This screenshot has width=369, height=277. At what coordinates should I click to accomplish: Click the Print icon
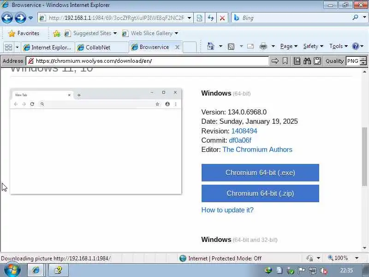click(263, 47)
